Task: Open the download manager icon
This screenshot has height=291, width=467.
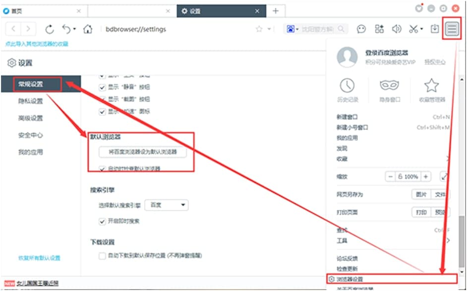Action: 435,29
